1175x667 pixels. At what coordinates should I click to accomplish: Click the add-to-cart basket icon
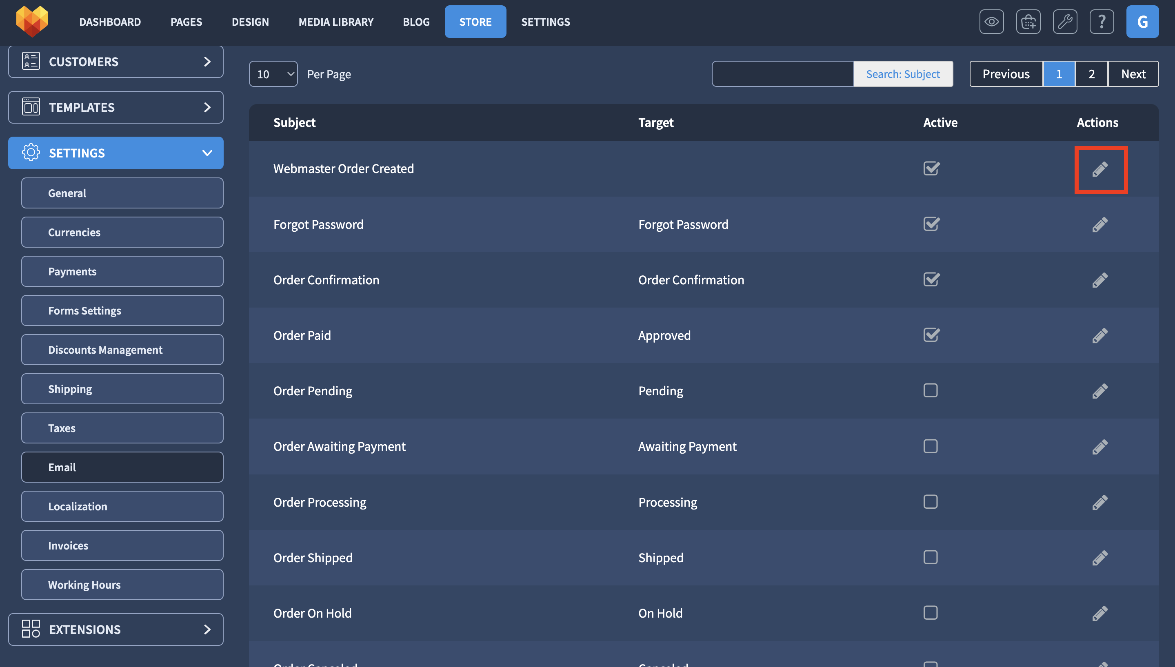pyautogui.click(x=1028, y=22)
